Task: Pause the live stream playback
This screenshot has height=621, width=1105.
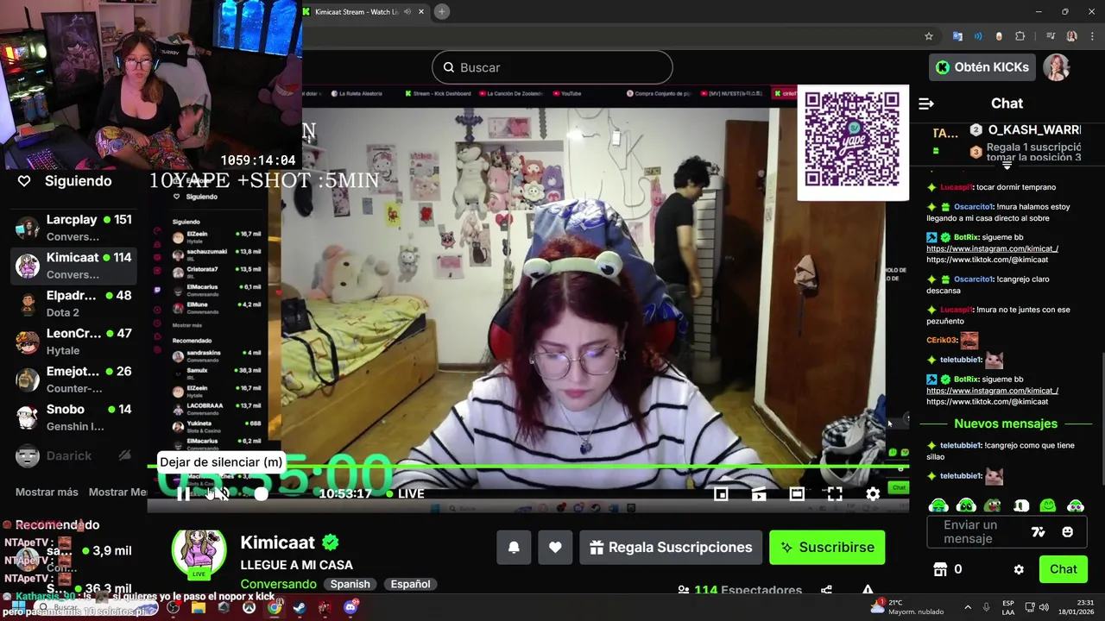Action: pos(183,493)
